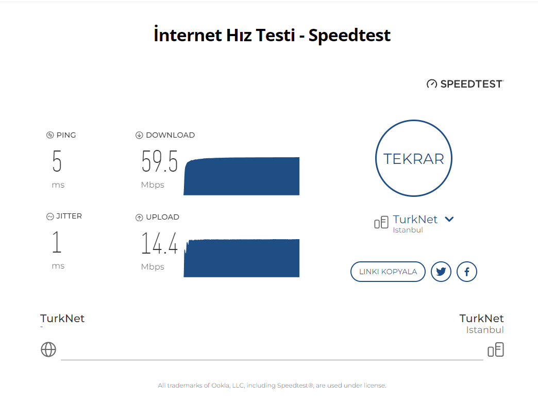Share the result via the Twitter icon

point(441,272)
